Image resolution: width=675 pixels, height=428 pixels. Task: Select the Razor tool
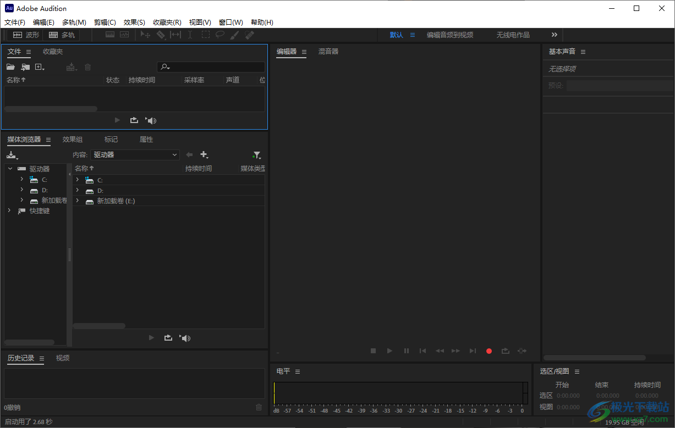tap(162, 35)
